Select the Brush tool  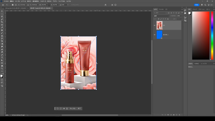click(2, 33)
